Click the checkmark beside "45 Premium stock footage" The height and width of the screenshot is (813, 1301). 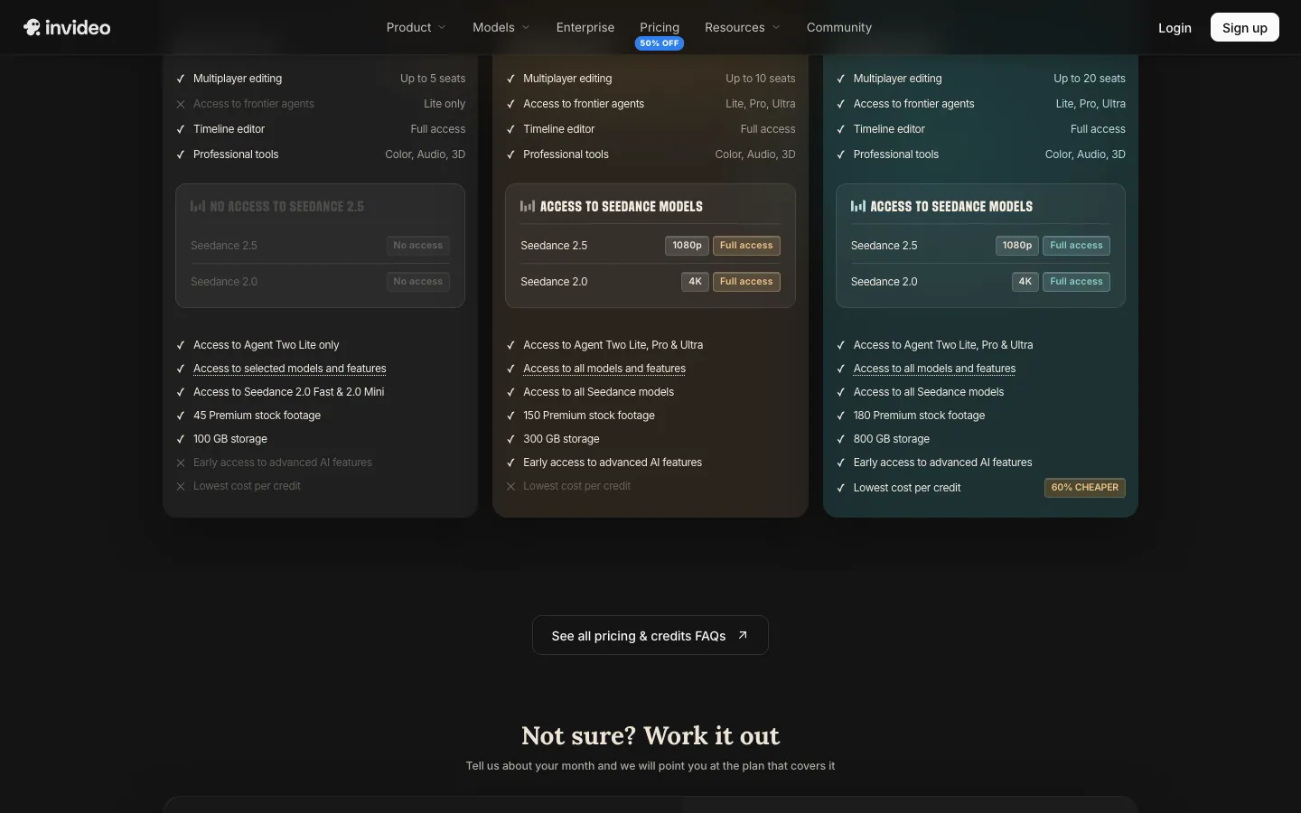(x=181, y=416)
